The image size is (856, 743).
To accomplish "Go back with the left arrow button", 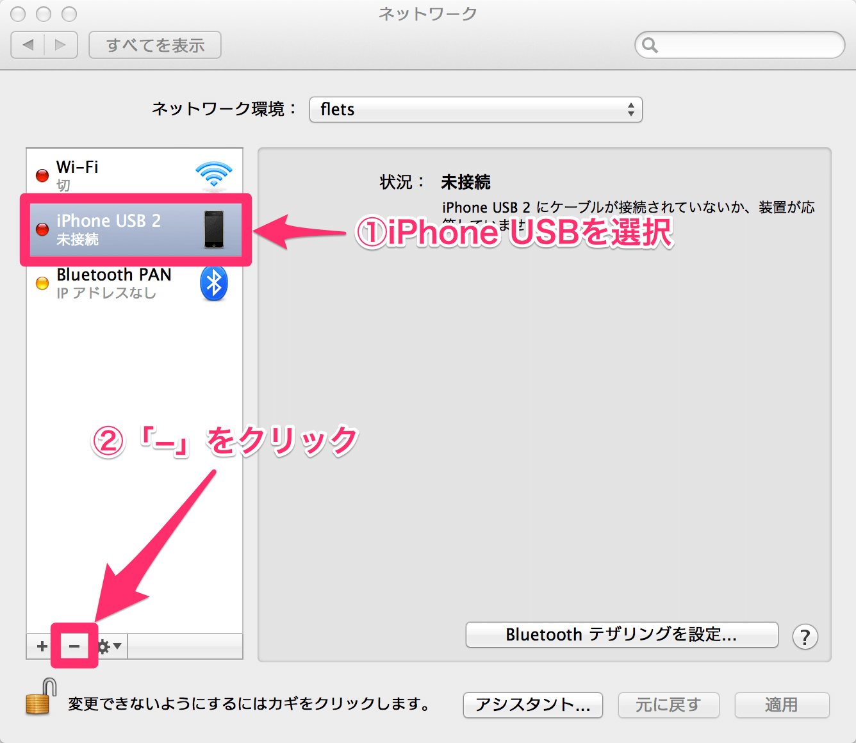I will (28, 45).
